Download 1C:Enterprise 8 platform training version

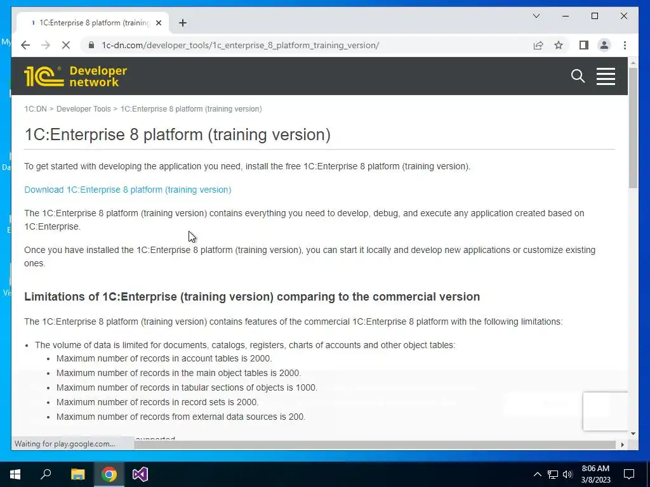pyautogui.click(x=128, y=190)
